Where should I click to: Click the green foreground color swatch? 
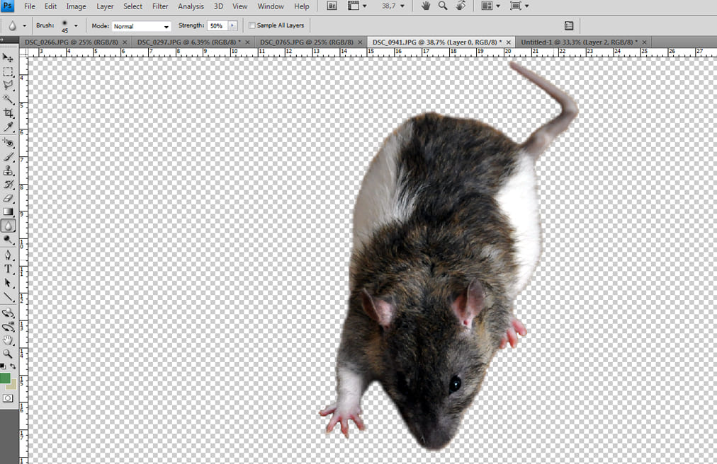coord(6,378)
